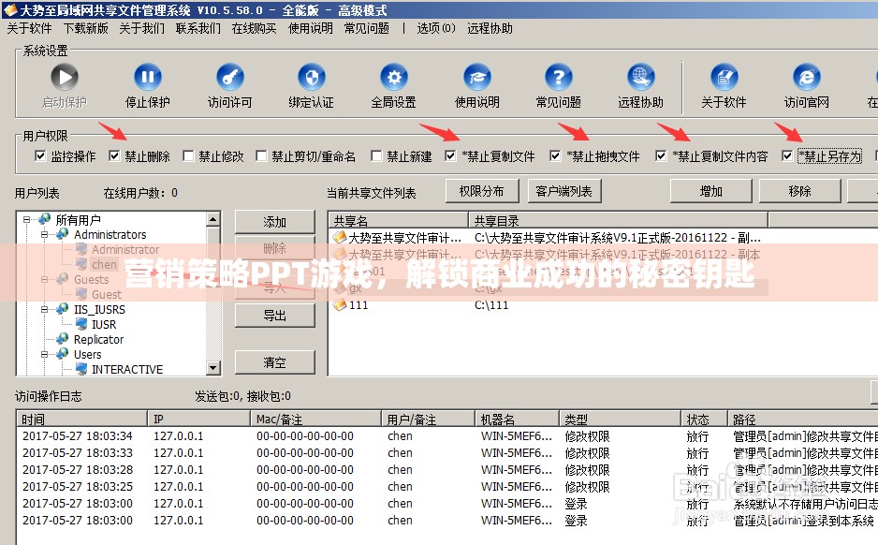Viewport: 878px width, 545px height.
Task: Click the 添加 user button
Action: pos(275,222)
